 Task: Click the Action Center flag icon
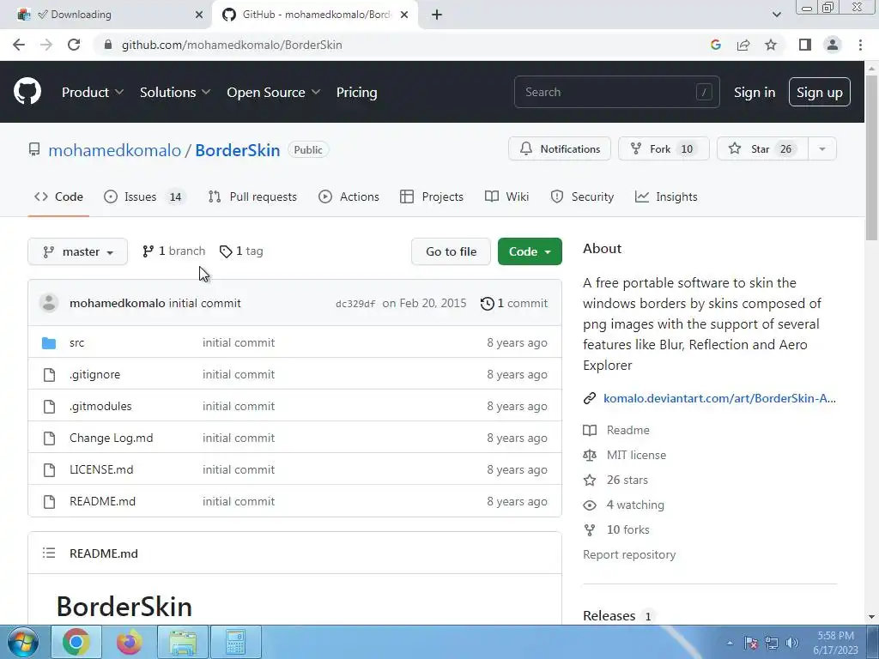point(750,643)
